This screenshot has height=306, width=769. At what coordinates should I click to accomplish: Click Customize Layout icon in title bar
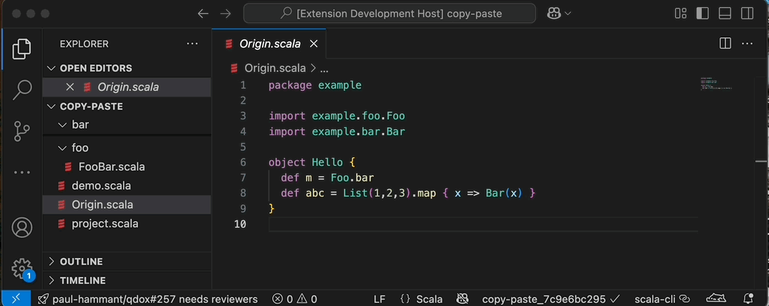tap(681, 14)
